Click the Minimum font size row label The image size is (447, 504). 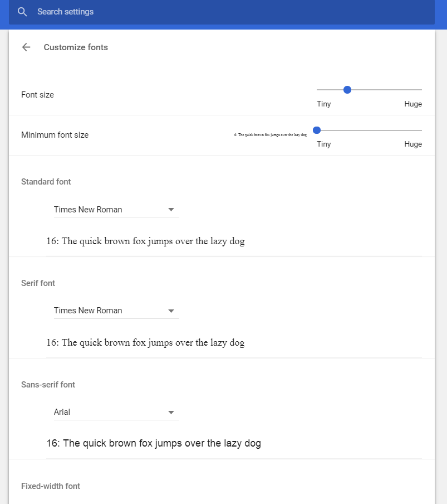[55, 135]
